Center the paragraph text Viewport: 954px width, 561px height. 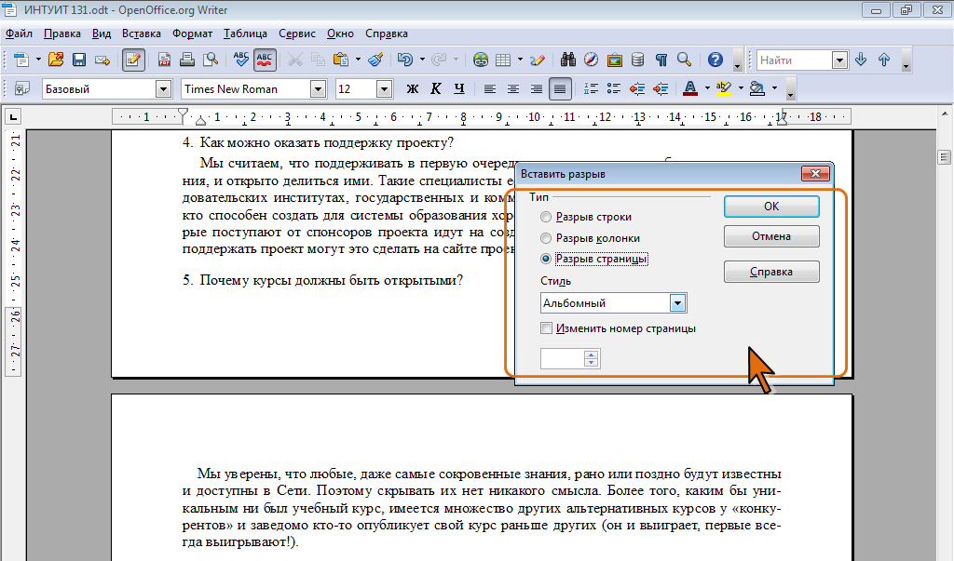tap(513, 88)
